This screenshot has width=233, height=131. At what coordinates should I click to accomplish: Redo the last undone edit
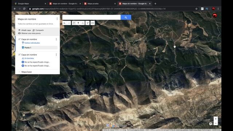(x=69, y=23)
